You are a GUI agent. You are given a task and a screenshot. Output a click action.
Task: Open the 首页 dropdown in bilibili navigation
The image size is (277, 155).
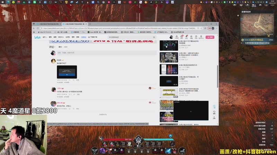click(45, 37)
